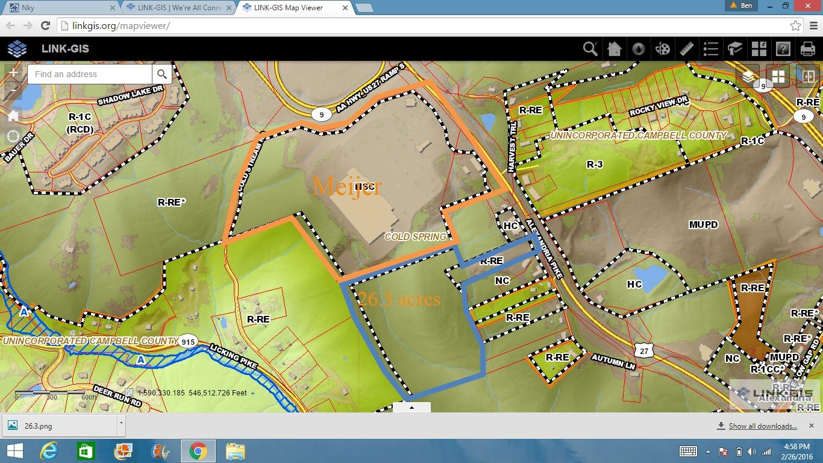Zoom out with the minus button
823x463 pixels.
click(x=13, y=91)
